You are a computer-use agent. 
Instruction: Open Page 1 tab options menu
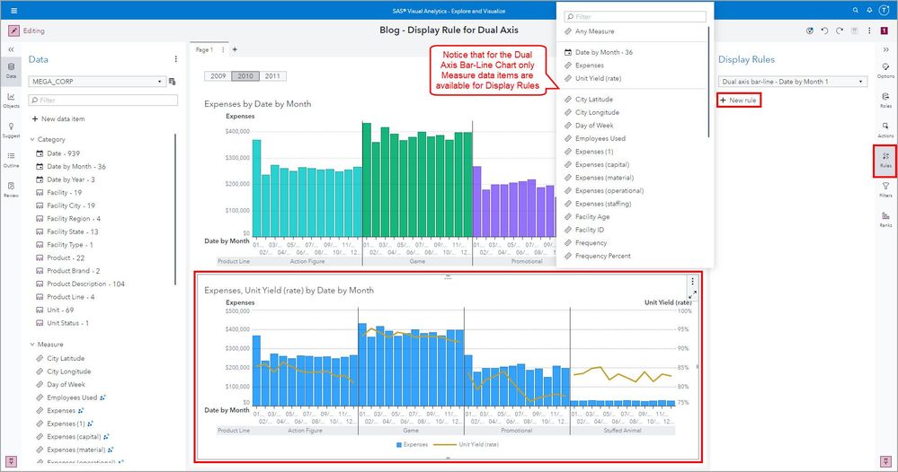click(x=223, y=49)
